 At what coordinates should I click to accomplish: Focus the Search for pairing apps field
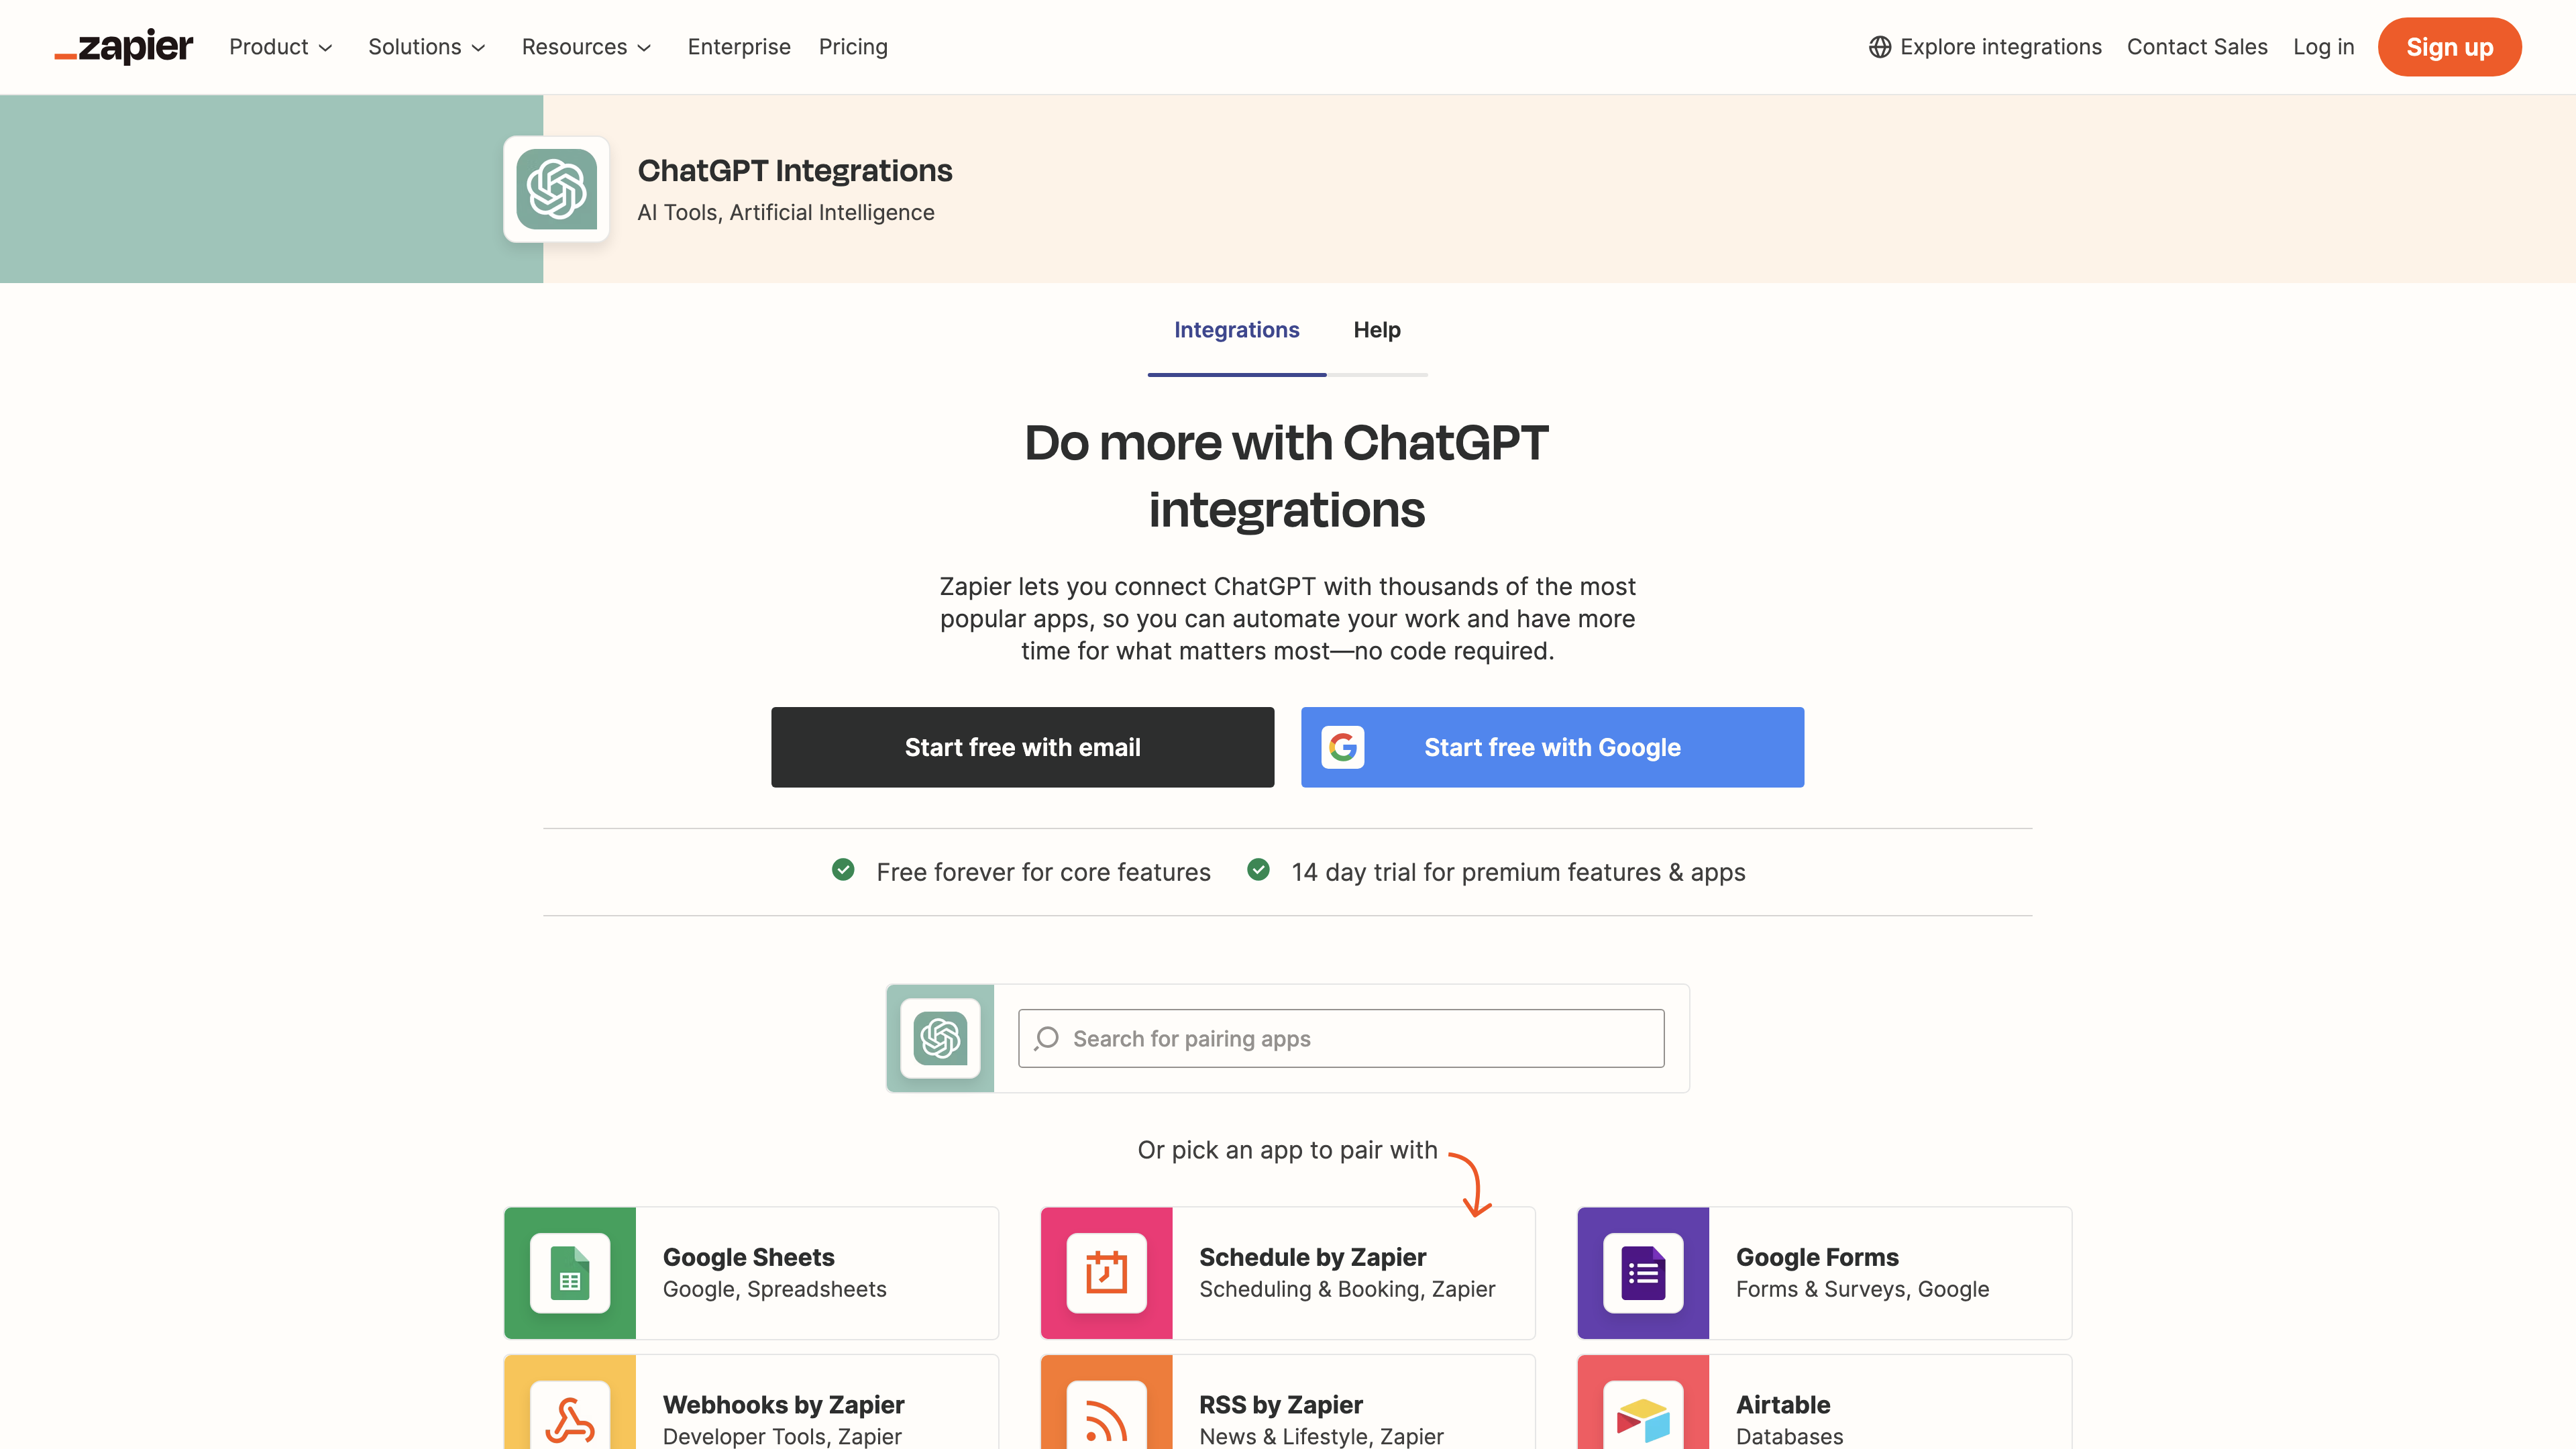click(x=1341, y=1038)
